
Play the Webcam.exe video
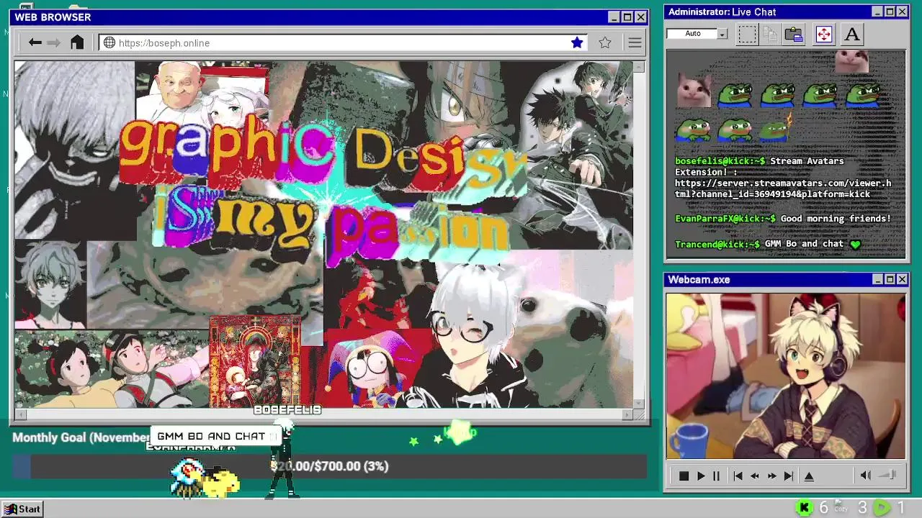click(x=701, y=476)
